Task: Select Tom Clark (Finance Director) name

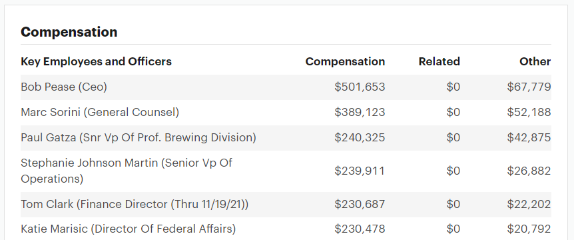Action: click(x=135, y=204)
